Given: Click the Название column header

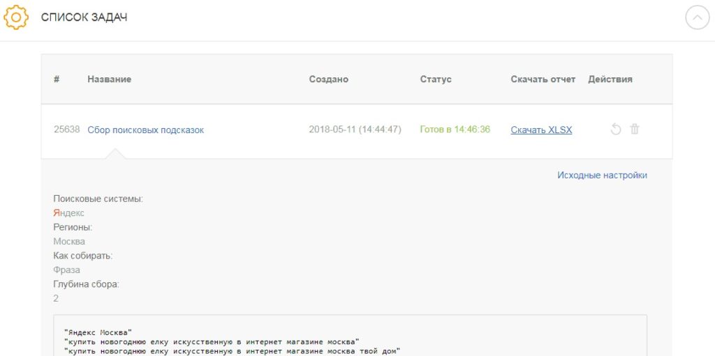Looking at the screenshot, I should click(x=110, y=79).
